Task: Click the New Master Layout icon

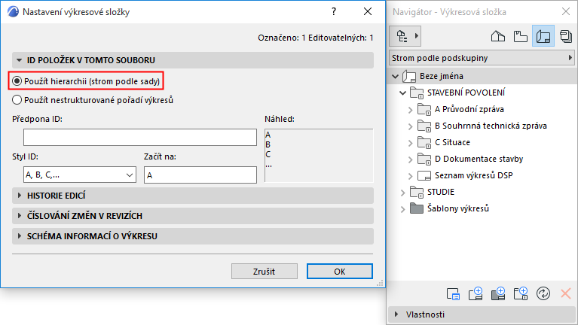Action: pyautogui.click(x=497, y=293)
